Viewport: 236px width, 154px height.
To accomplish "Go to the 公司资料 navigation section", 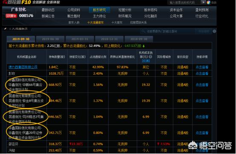I will pyautogui.click(x=74, y=10).
